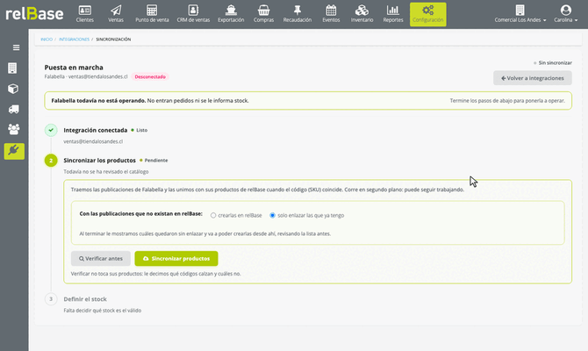588x351 pixels.
Task: Open the Clientes module icon
Action: click(85, 10)
